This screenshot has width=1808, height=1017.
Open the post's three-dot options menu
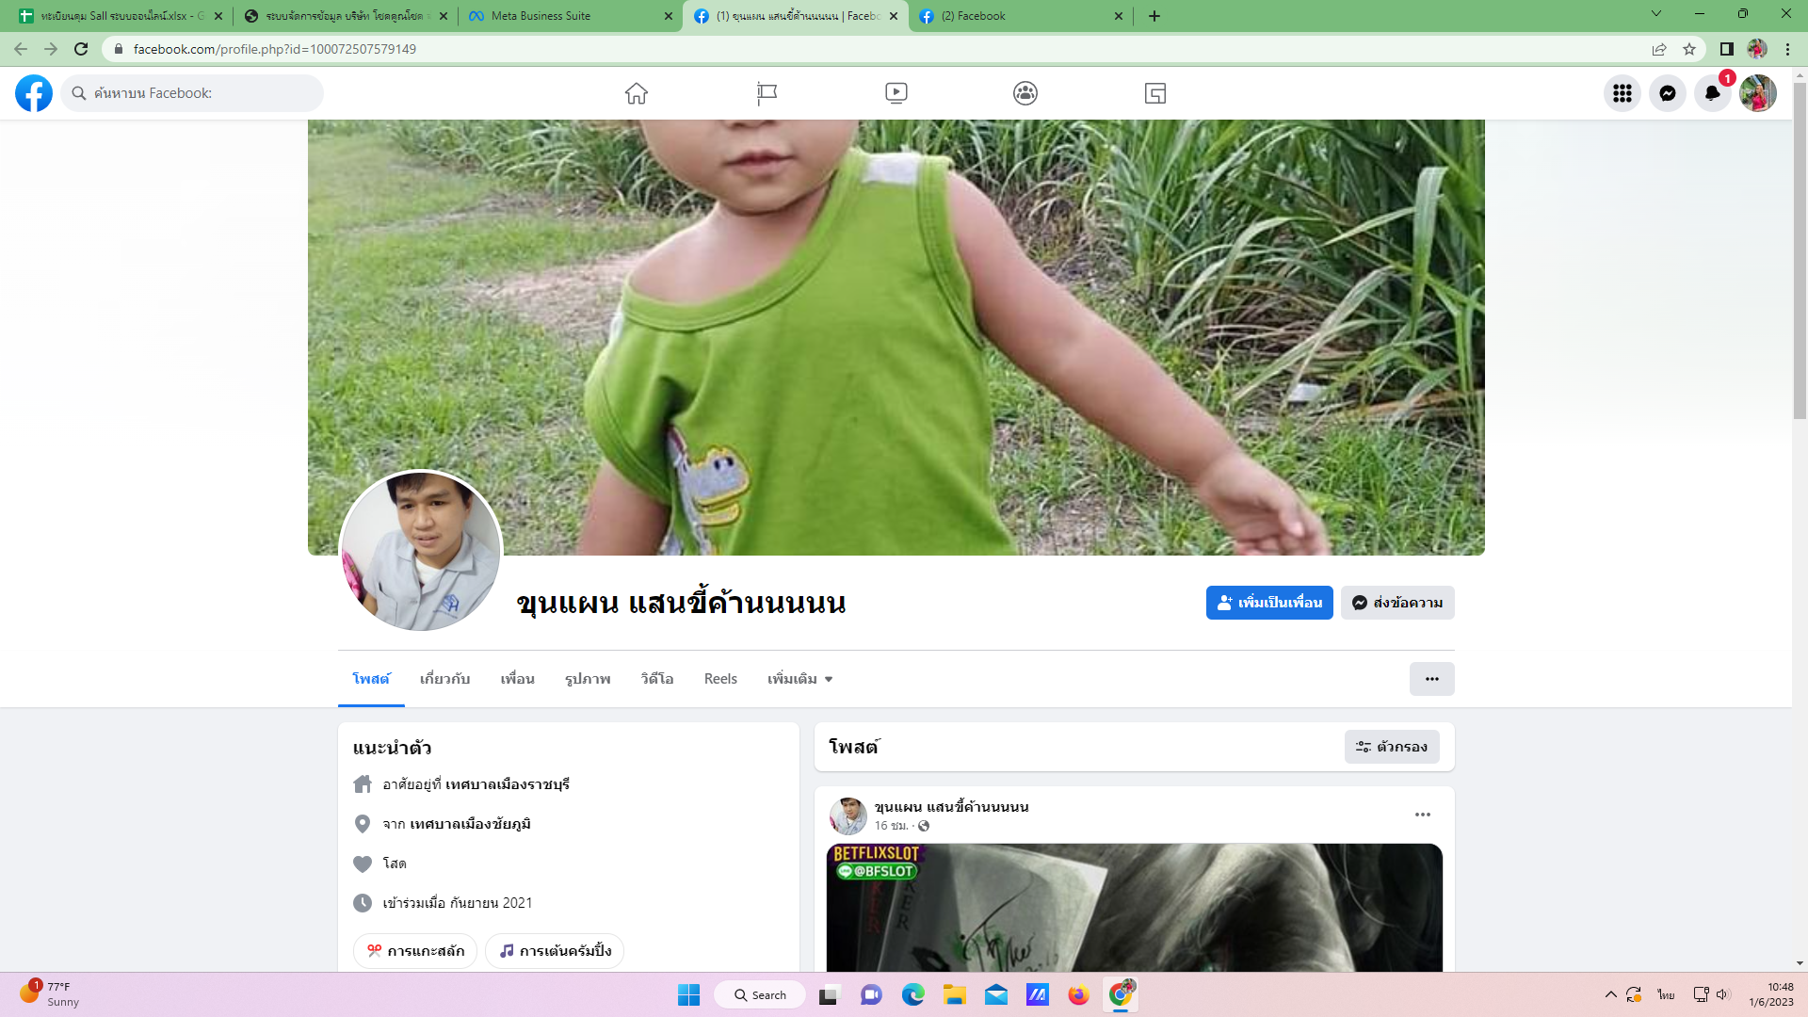pyautogui.click(x=1422, y=815)
